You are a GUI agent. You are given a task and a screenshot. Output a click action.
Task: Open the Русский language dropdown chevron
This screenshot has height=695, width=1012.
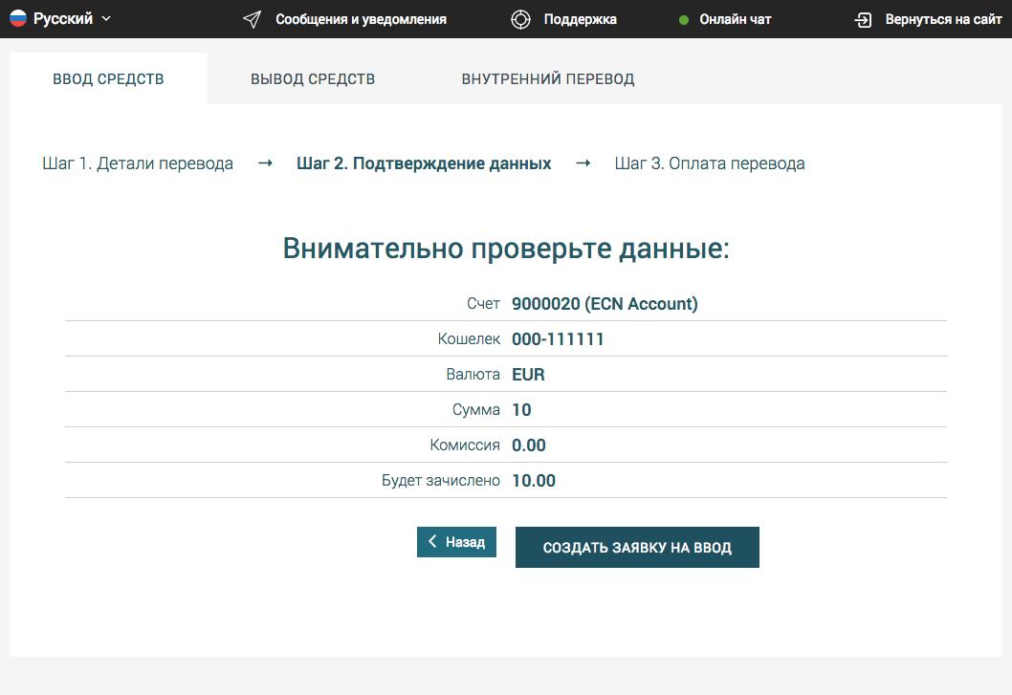click(x=106, y=19)
